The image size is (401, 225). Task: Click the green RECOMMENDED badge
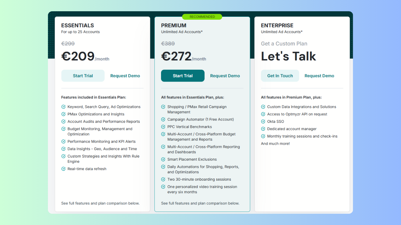[x=202, y=17]
